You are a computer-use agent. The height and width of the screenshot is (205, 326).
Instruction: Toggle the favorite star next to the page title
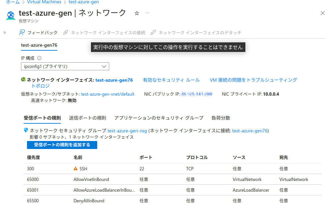[137, 13]
